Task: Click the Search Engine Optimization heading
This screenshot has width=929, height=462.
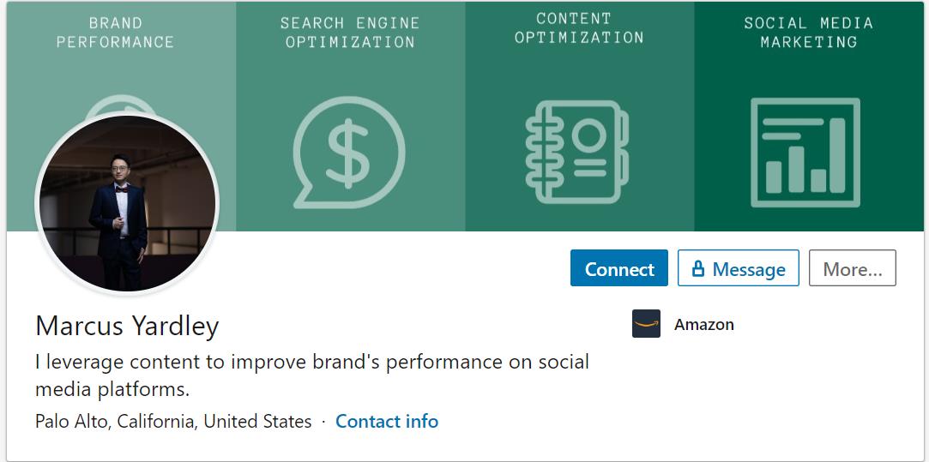Action: click(349, 33)
